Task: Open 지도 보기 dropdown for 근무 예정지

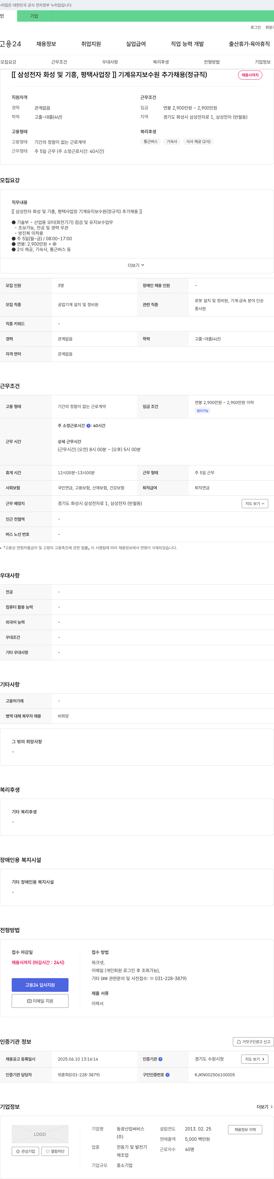Action: click(255, 503)
